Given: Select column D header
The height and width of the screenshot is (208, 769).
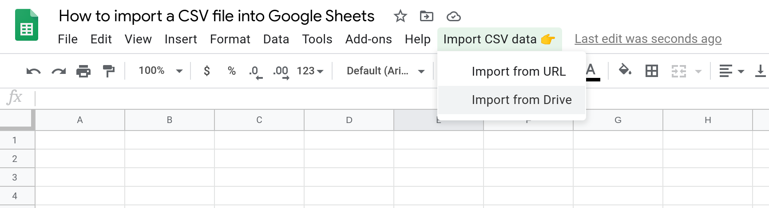Looking at the screenshot, I should 349,120.
